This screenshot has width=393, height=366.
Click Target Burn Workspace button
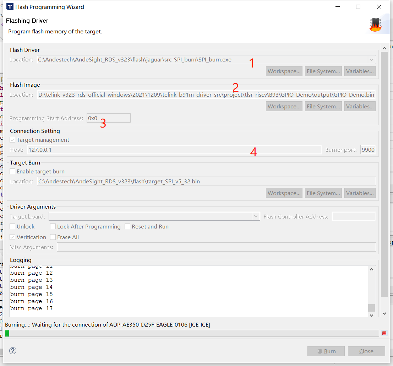(284, 193)
